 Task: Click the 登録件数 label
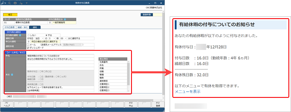[x=147, y=15]
